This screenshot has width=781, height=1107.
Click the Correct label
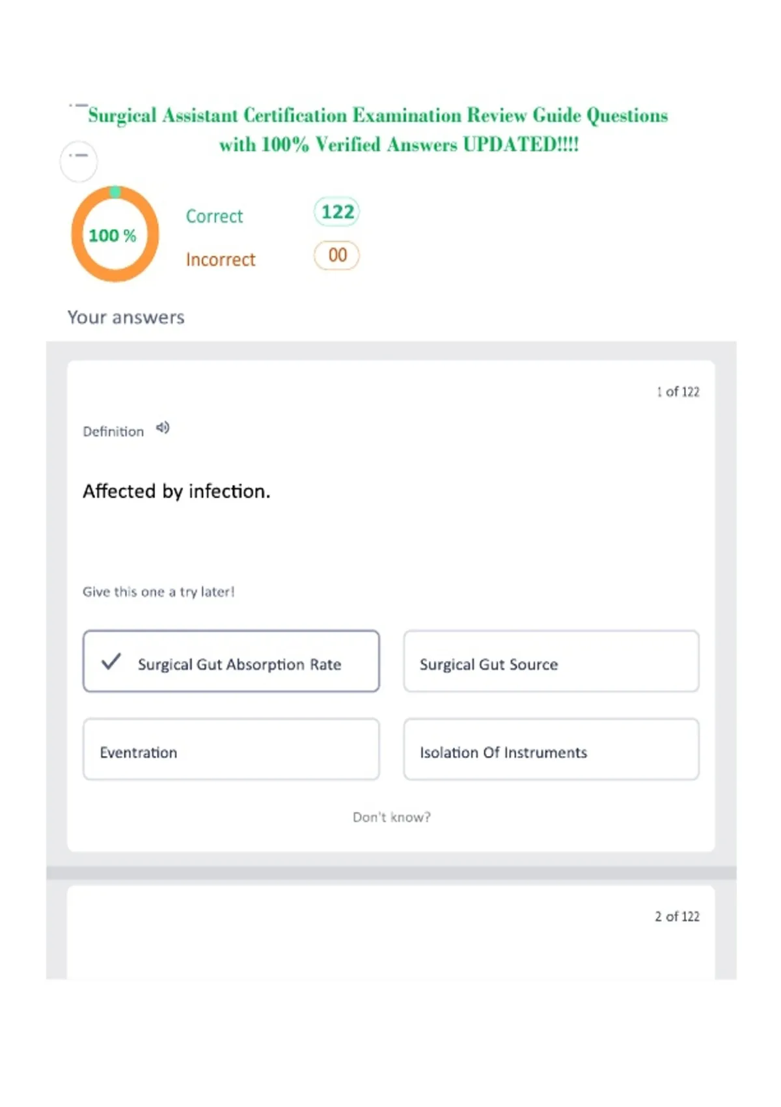(214, 216)
